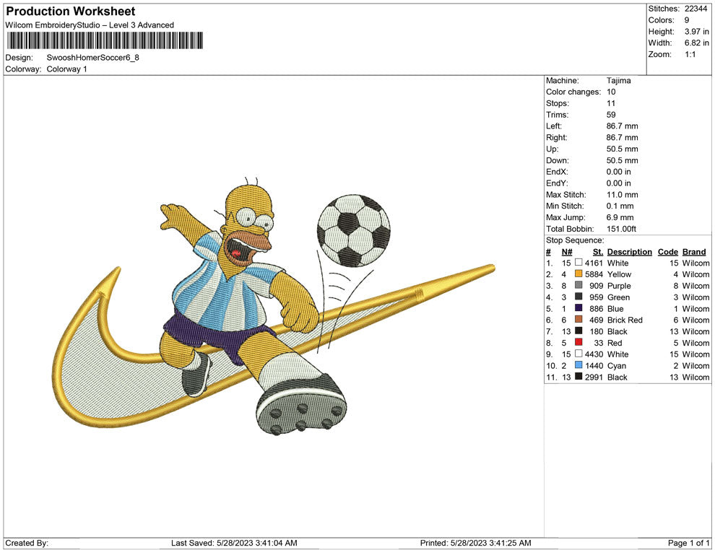The width and height of the screenshot is (715, 550).
Task: Click the Colors value '9'
Action: pos(687,20)
